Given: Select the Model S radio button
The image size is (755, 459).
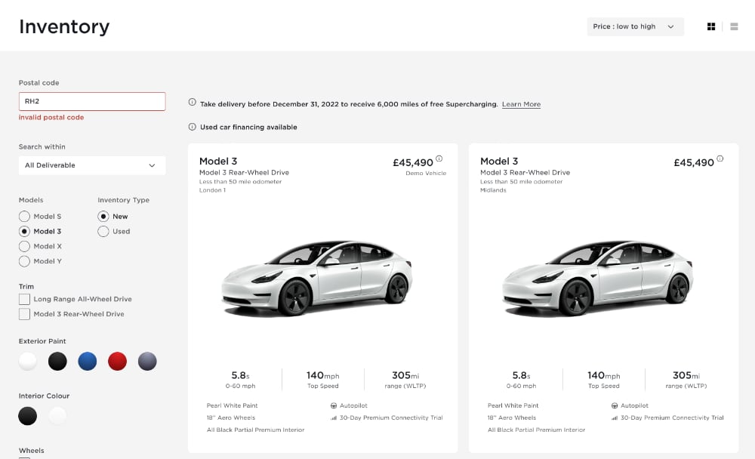Looking at the screenshot, I should coord(24,216).
